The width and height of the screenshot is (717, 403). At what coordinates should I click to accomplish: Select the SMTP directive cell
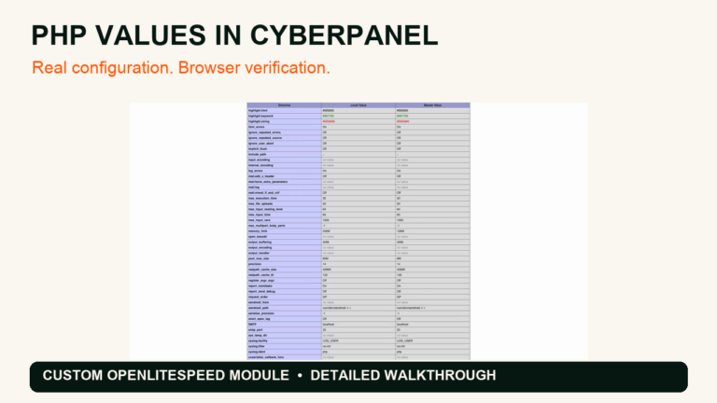285,325
